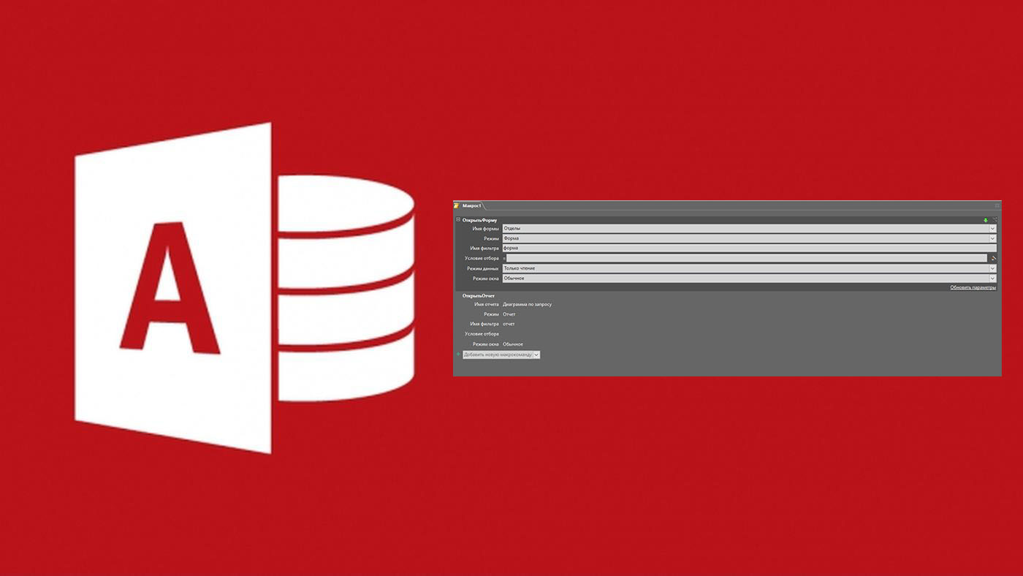Click the Отчет mode value

click(509, 314)
